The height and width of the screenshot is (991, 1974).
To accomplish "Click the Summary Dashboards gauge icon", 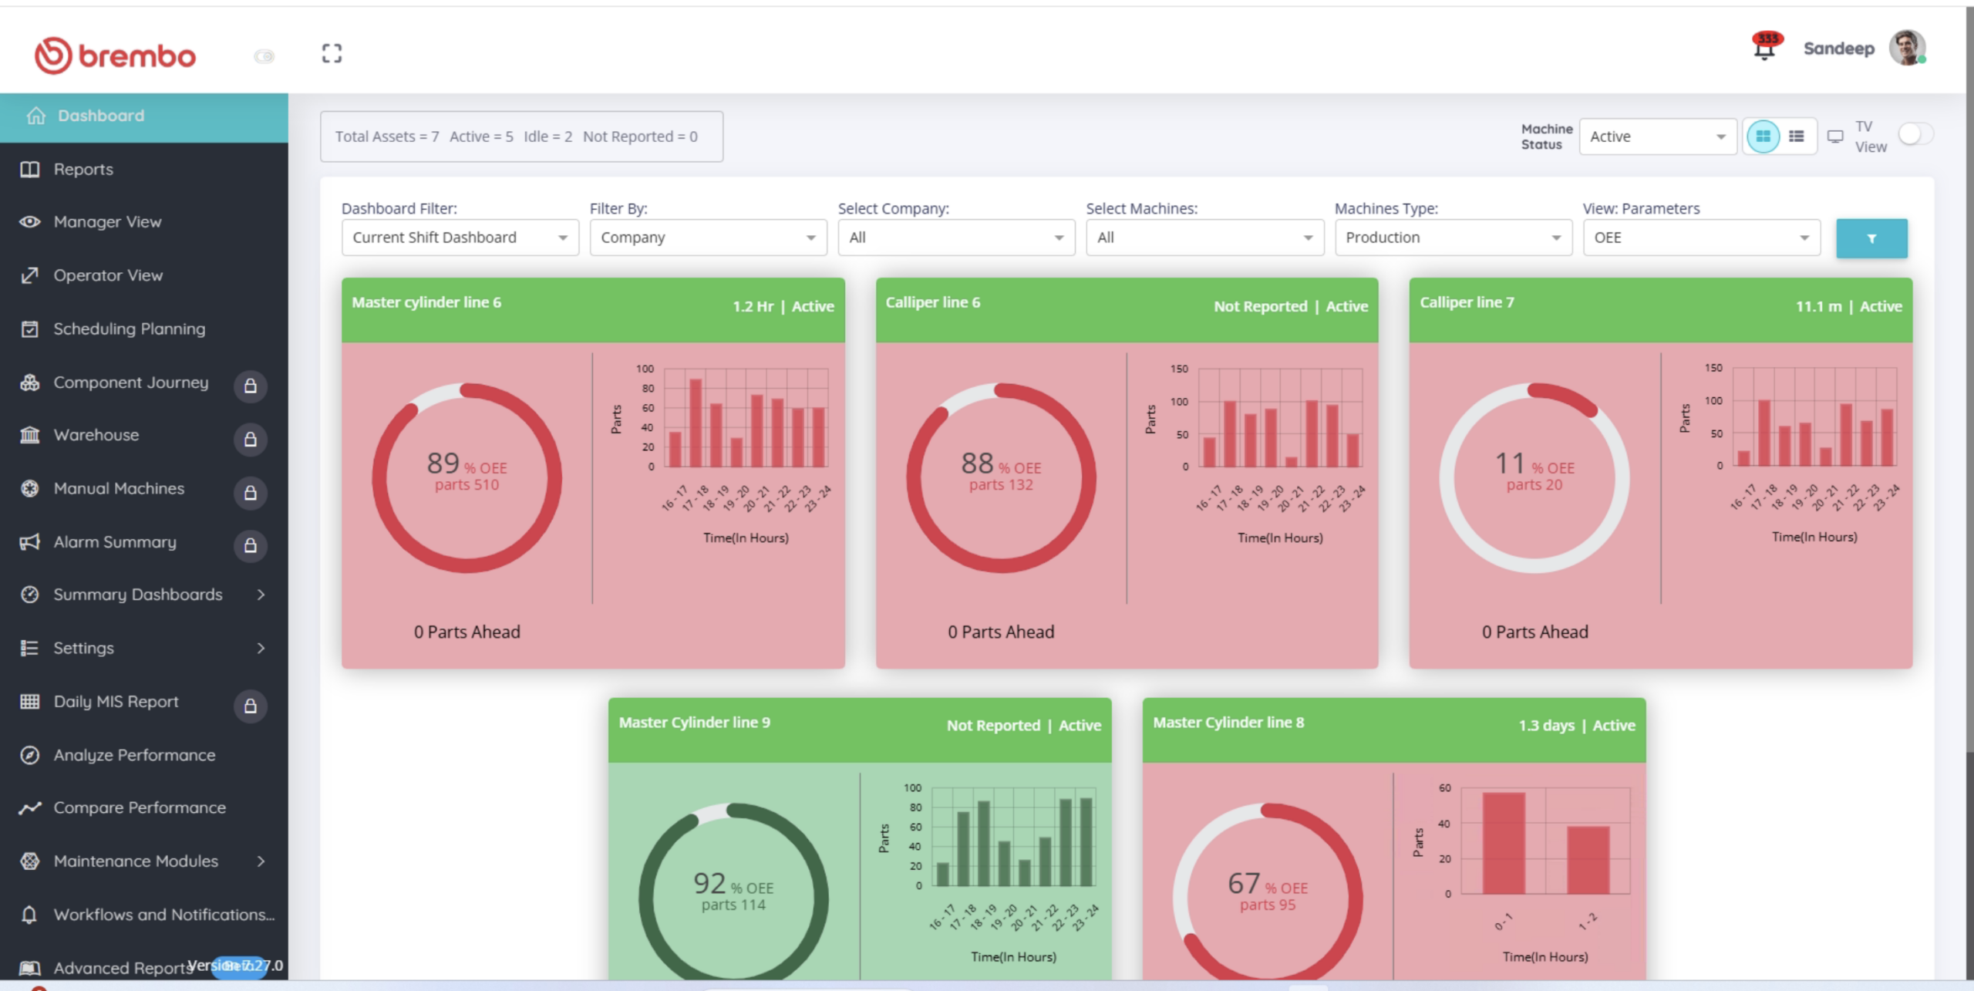I will [29, 595].
